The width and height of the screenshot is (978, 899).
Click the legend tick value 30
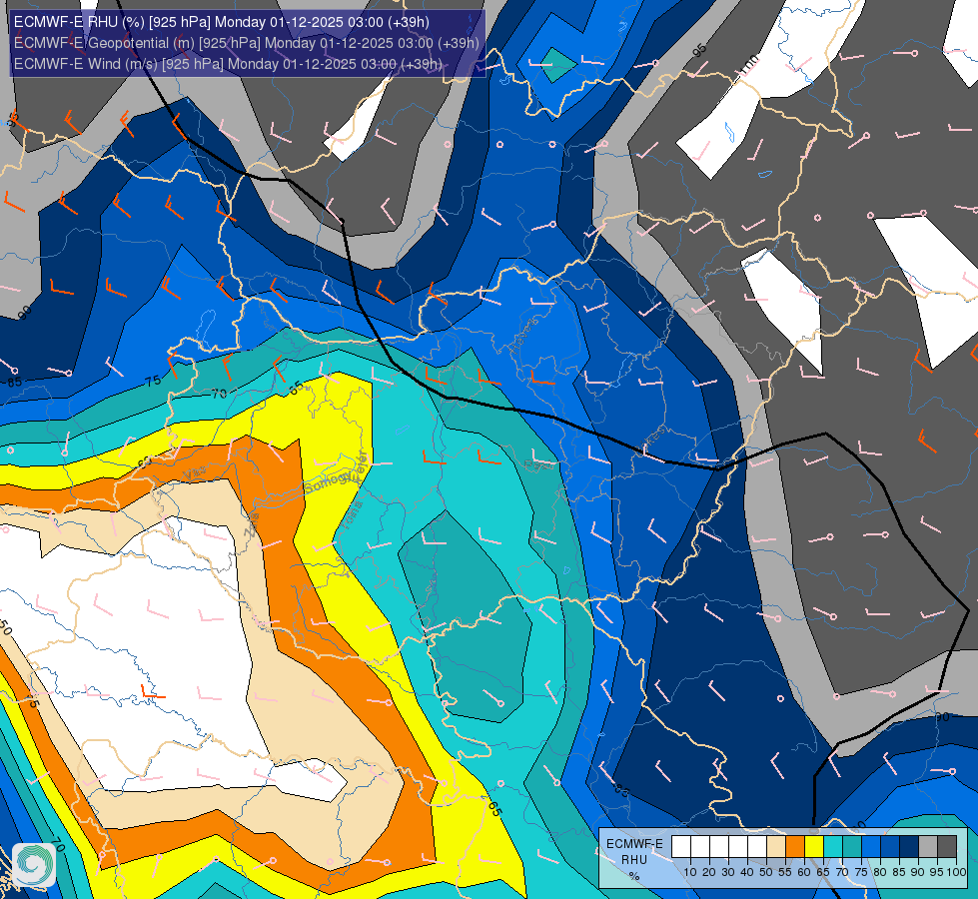coord(728,872)
